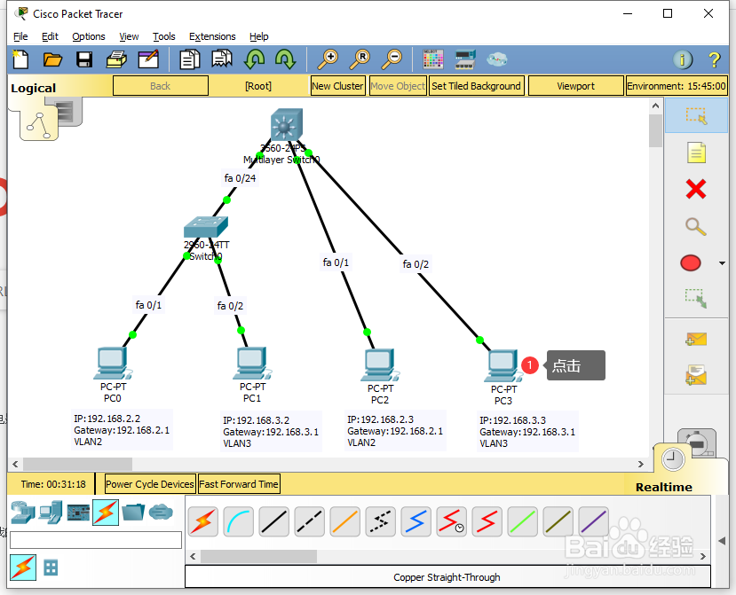Select the Network Devices category
Image resolution: width=736 pixels, height=595 pixels.
(x=22, y=513)
